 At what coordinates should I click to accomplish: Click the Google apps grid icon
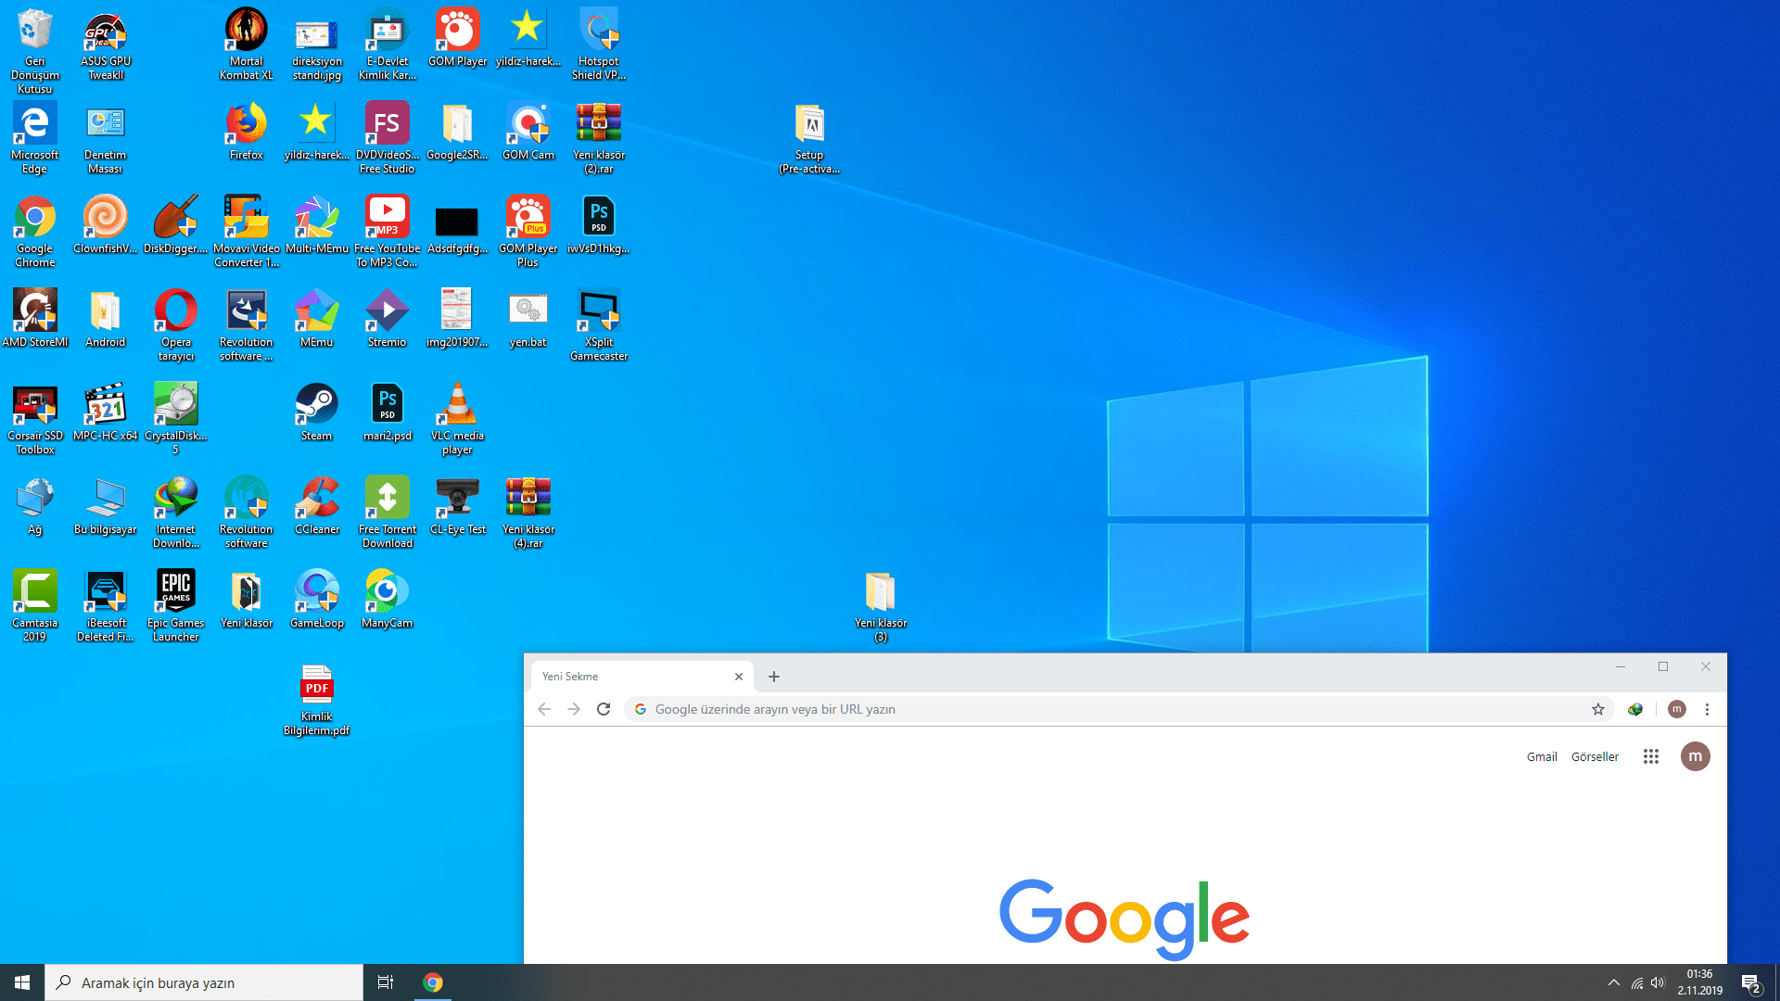[1650, 756]
